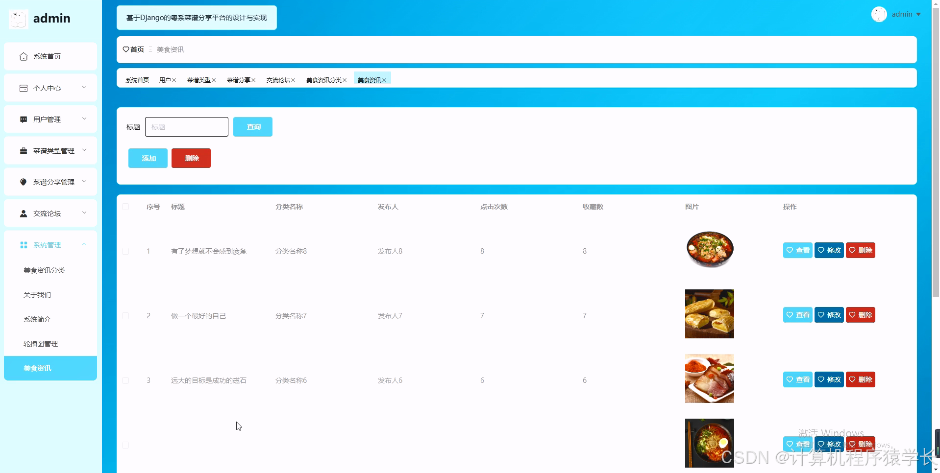
Task: View row 2 with 查看 button
Action: coord(797,315)
